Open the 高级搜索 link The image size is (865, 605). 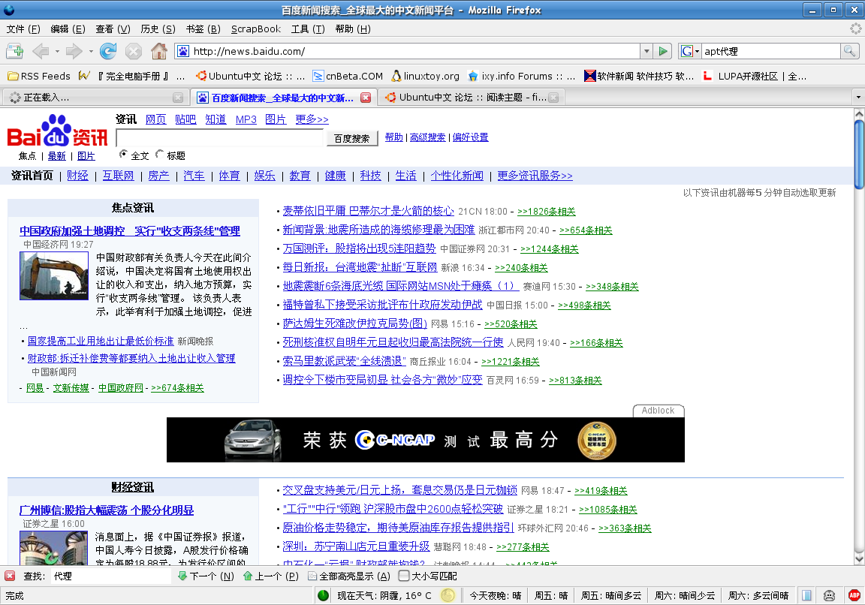pos(427,137)
